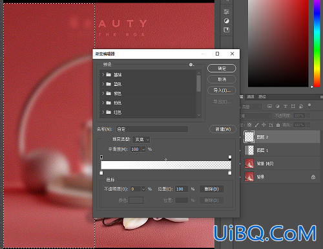Click the rainbow hue slider strip

[x=317, y=43]
